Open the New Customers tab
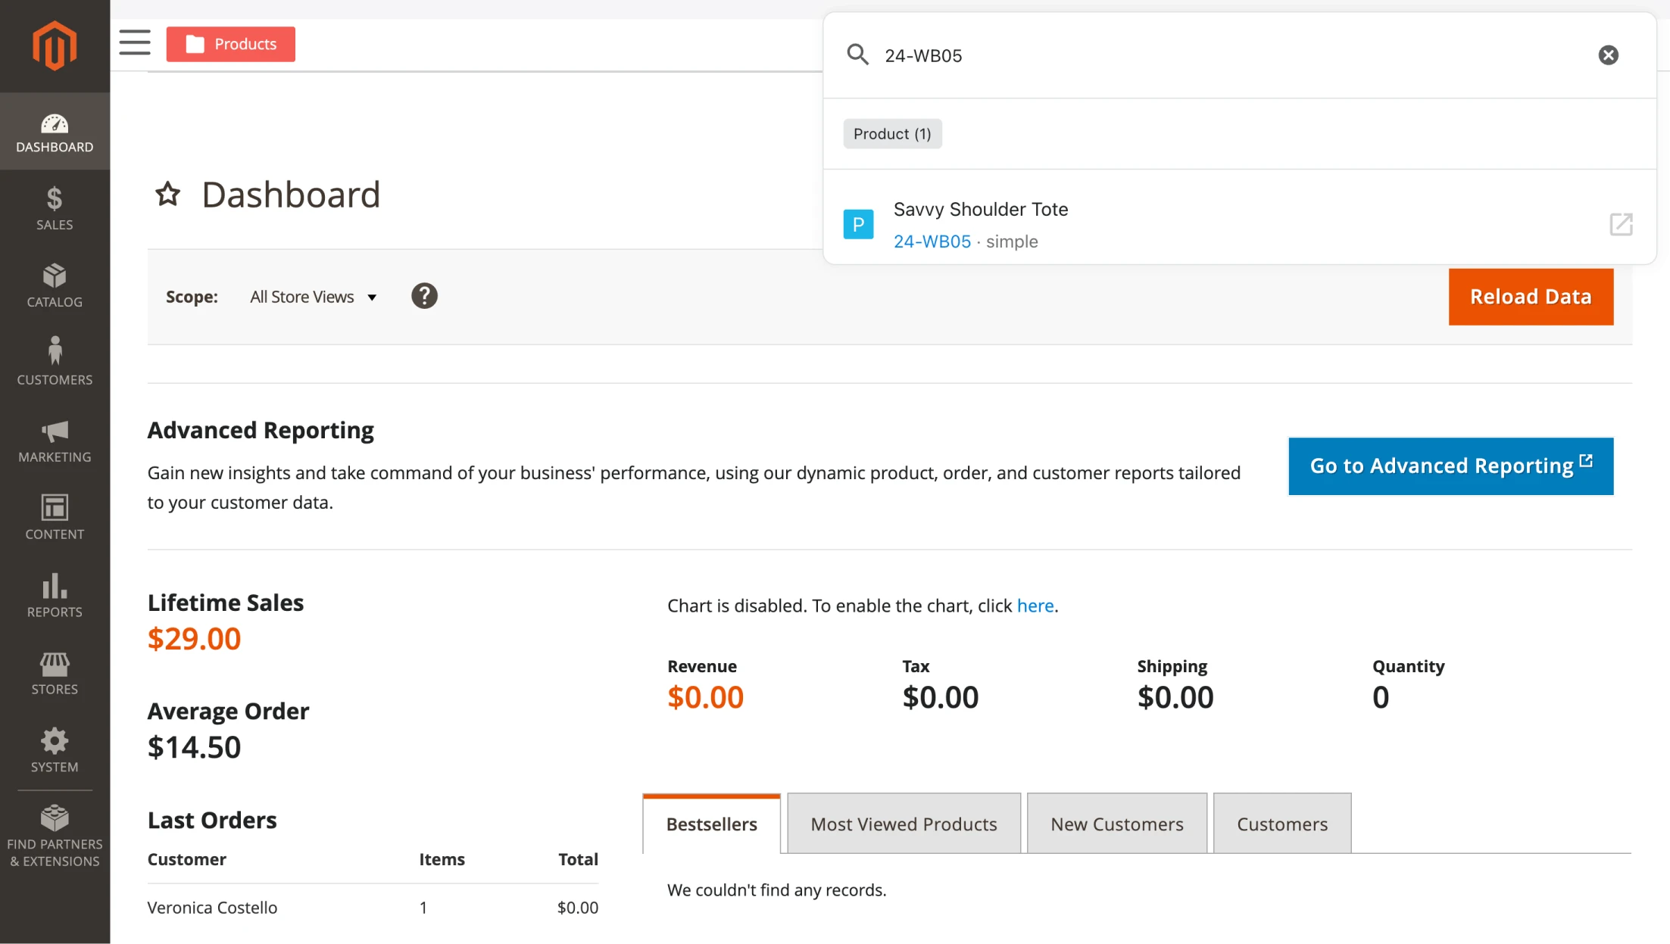Image resolution: width=1670 pixels, height=944 pixels. coord(1116,824)
